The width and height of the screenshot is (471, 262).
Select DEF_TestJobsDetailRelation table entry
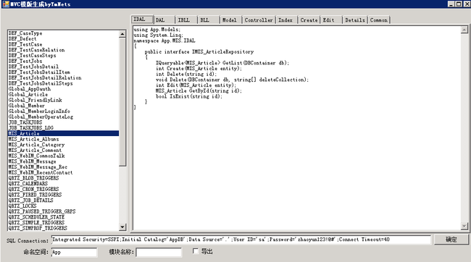(x=63, y=77)
